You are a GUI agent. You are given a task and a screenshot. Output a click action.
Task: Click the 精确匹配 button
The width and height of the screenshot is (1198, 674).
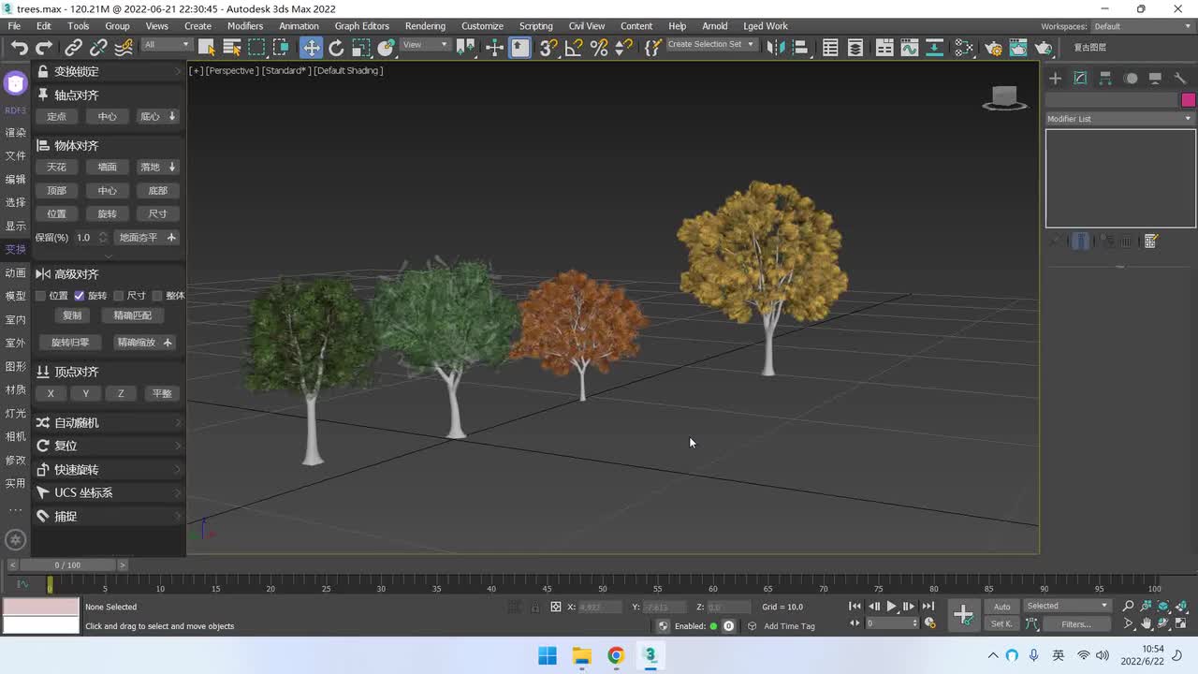pyautogui.click(x=132, y=315)
